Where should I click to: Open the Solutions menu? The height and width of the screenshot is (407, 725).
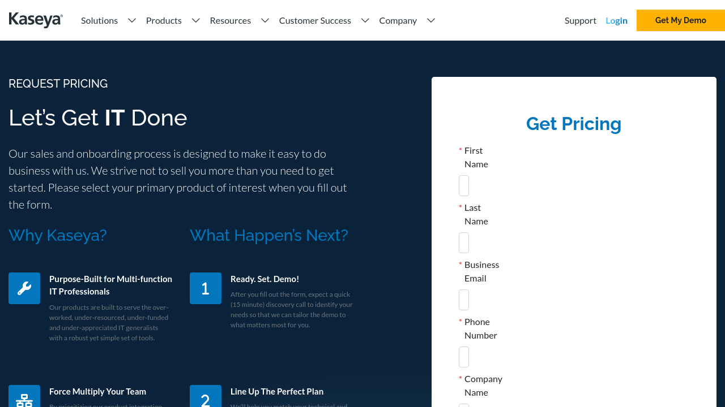point(99,20)
